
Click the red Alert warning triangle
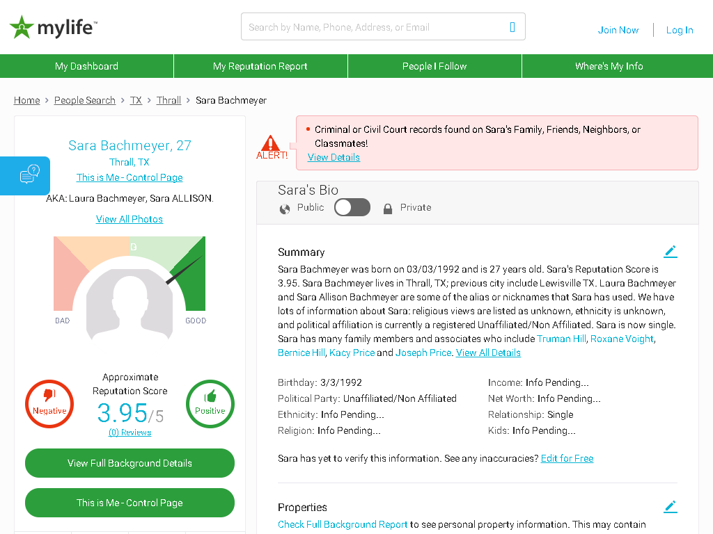271,143
